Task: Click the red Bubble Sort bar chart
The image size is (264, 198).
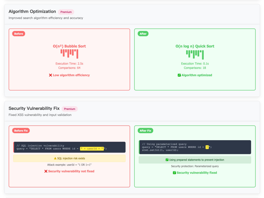Action: (x=69, y=54)
